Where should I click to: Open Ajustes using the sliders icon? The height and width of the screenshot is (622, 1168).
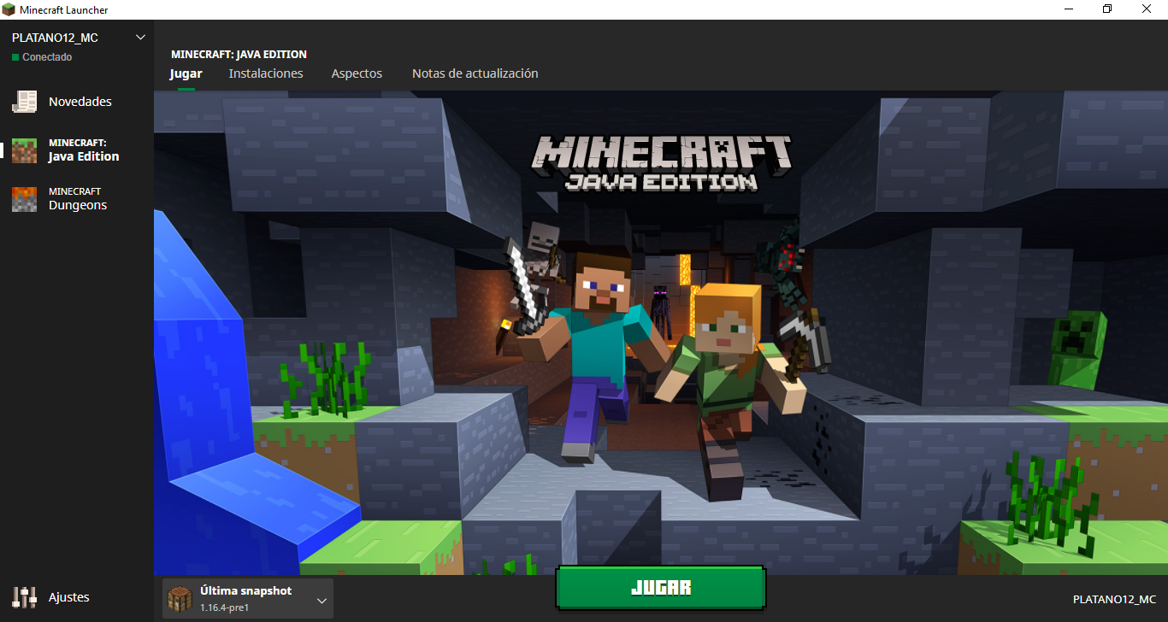coord(24,597)
